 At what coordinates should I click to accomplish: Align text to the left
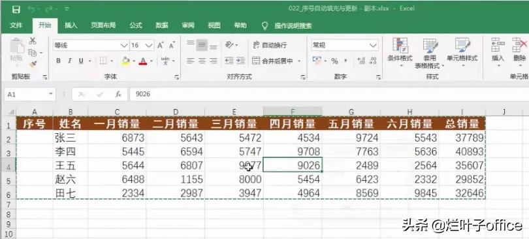191,61
